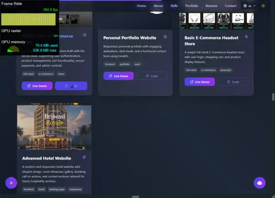
Task: Click the sparkle floating button at bottom left
Action: click(11, 182)
